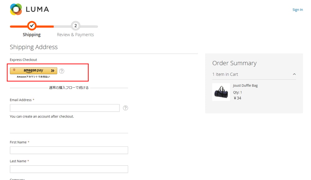This screenshot has width=311, height=180.
Task: Click the Express Checkout label
Action: 23,60
